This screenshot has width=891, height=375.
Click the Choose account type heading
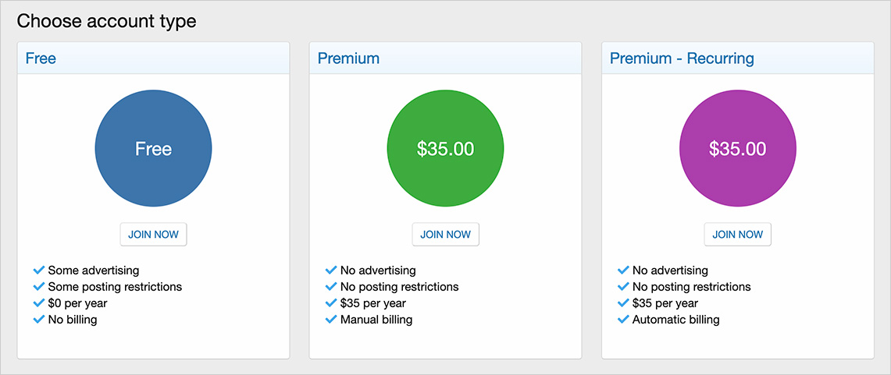point(106,21)
